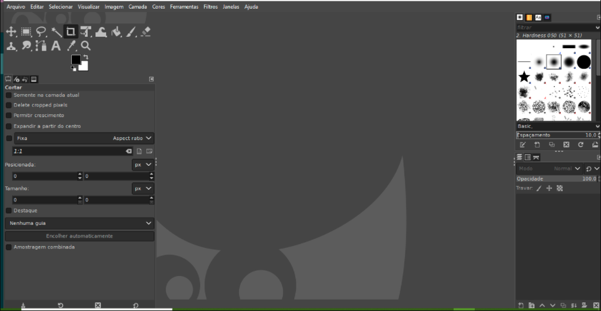Screen dimensions: 601x311
Task: Enable the 'Destaque' checkbox
Action: (9, 211)
